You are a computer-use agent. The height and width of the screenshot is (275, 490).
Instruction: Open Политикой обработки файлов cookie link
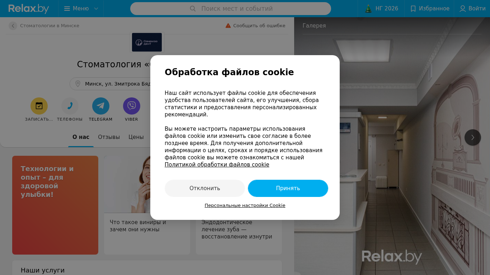point(217,165)
